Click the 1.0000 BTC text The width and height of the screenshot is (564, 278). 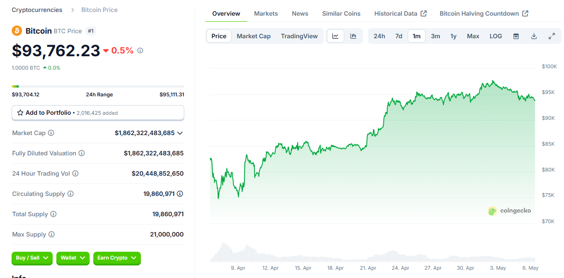coord(26,68)
